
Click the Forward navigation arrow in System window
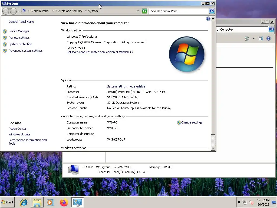[x=14, y=11]
